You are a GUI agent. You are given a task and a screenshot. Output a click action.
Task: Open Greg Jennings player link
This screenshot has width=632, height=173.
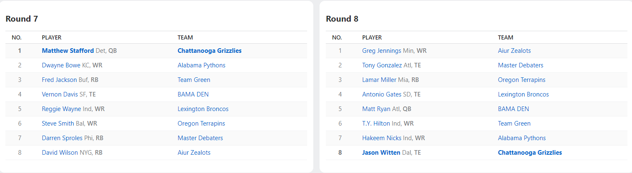pyautogui.click(x=382, y=51)
